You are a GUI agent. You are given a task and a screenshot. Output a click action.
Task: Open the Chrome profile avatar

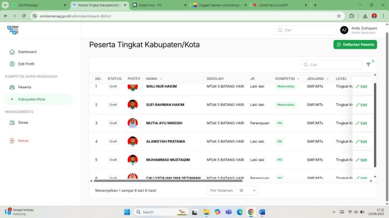click(375, 16)
